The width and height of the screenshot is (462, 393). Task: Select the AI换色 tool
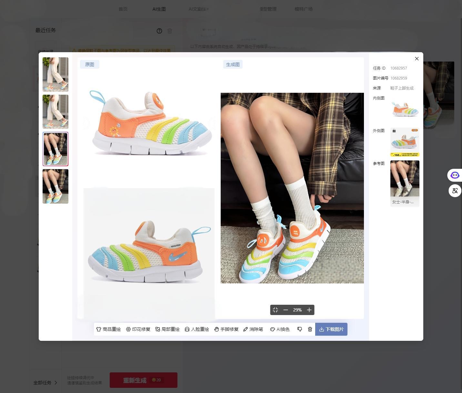click(280, 329)
